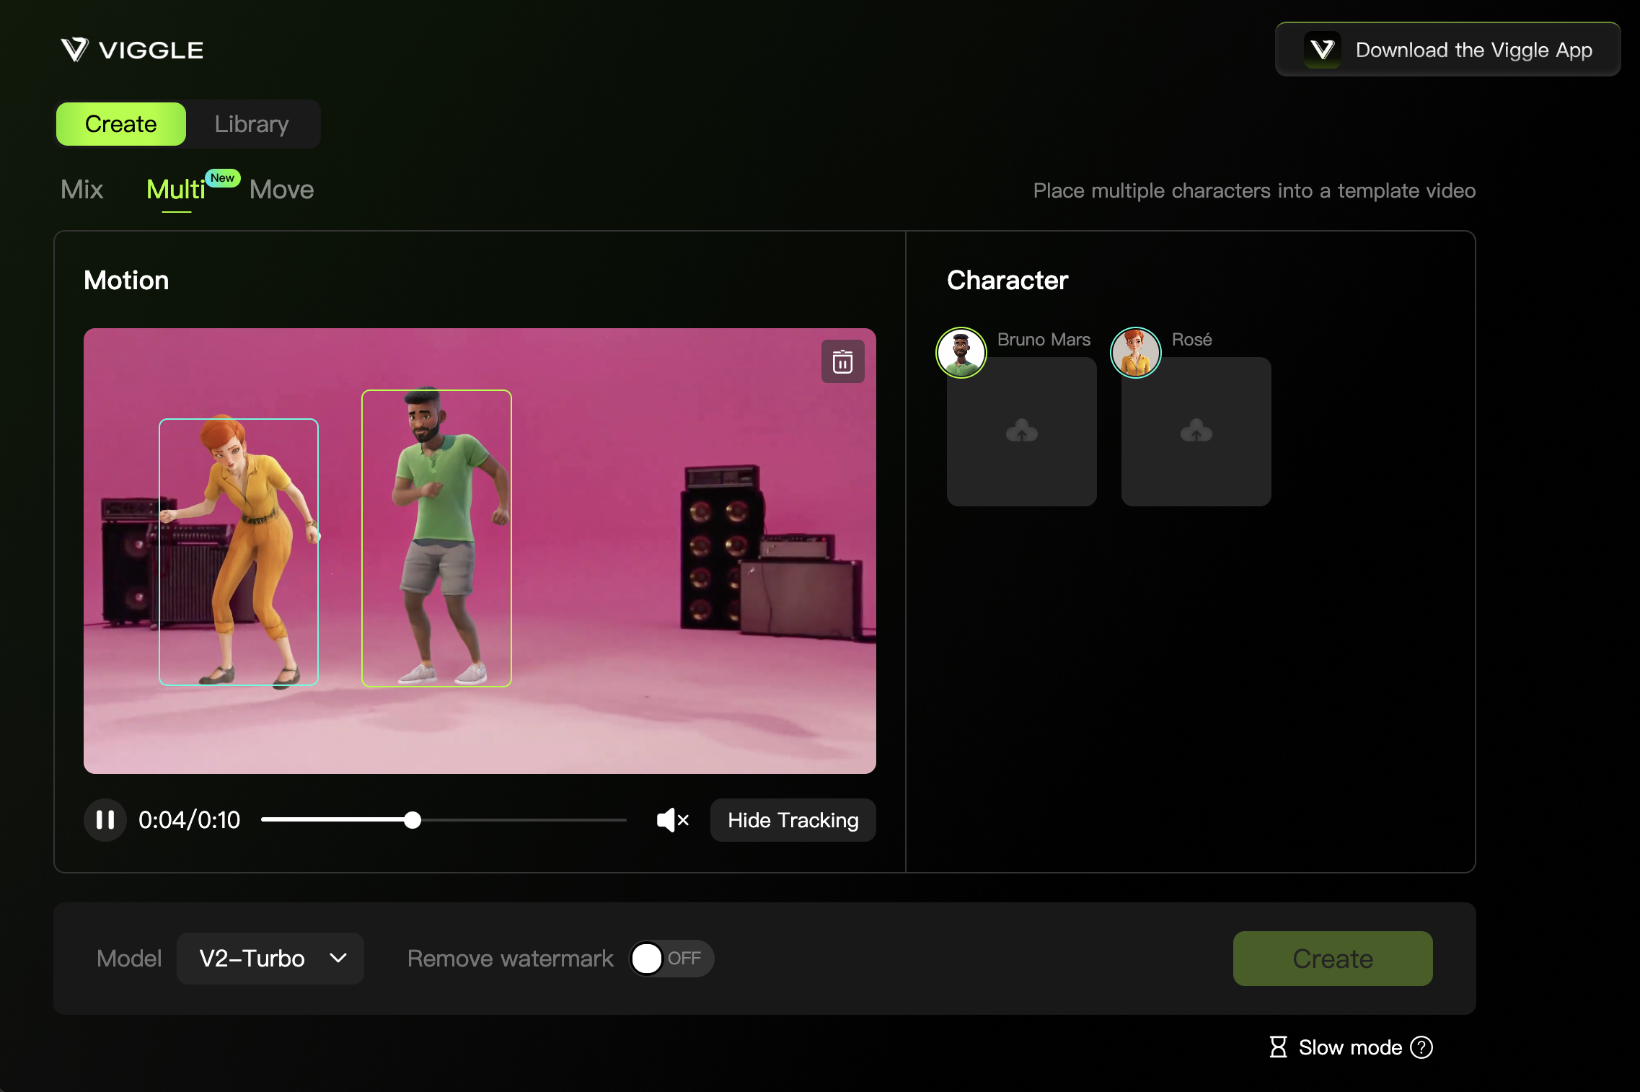
Task: Pause the motion video playback
Action: coord(105,820)
